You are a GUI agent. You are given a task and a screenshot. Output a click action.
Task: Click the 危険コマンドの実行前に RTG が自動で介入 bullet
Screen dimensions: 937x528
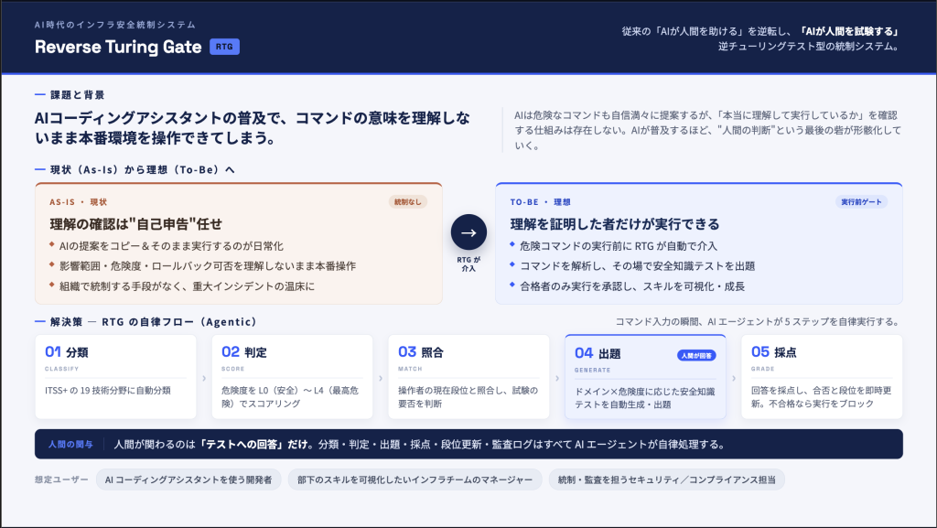(619, 246)
